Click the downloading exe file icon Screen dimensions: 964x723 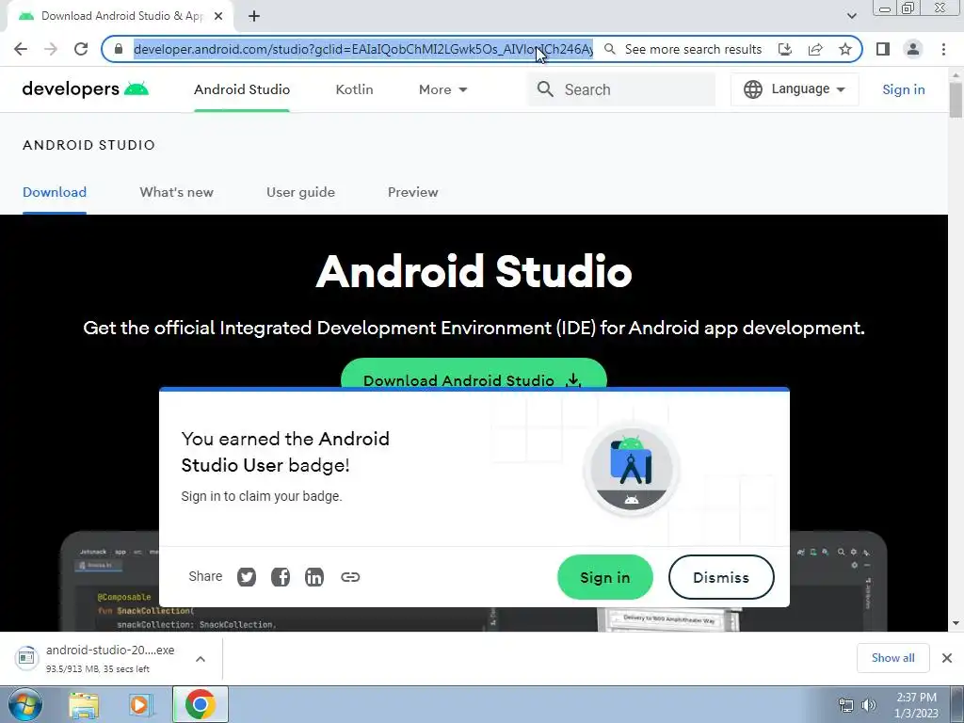[x=25, y=658]
